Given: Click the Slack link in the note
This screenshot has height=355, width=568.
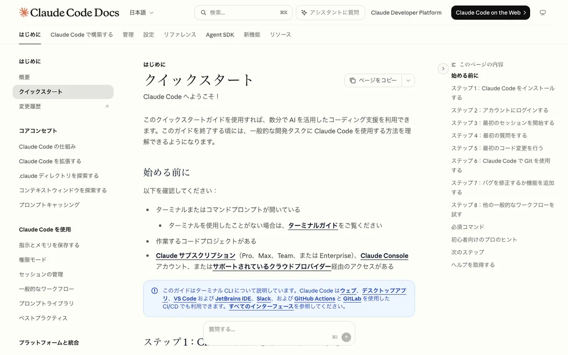Looking at the screenshot, I should [264, 299].
